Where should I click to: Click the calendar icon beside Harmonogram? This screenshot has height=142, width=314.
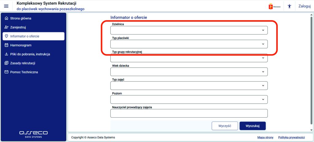(x=6, y=45)
